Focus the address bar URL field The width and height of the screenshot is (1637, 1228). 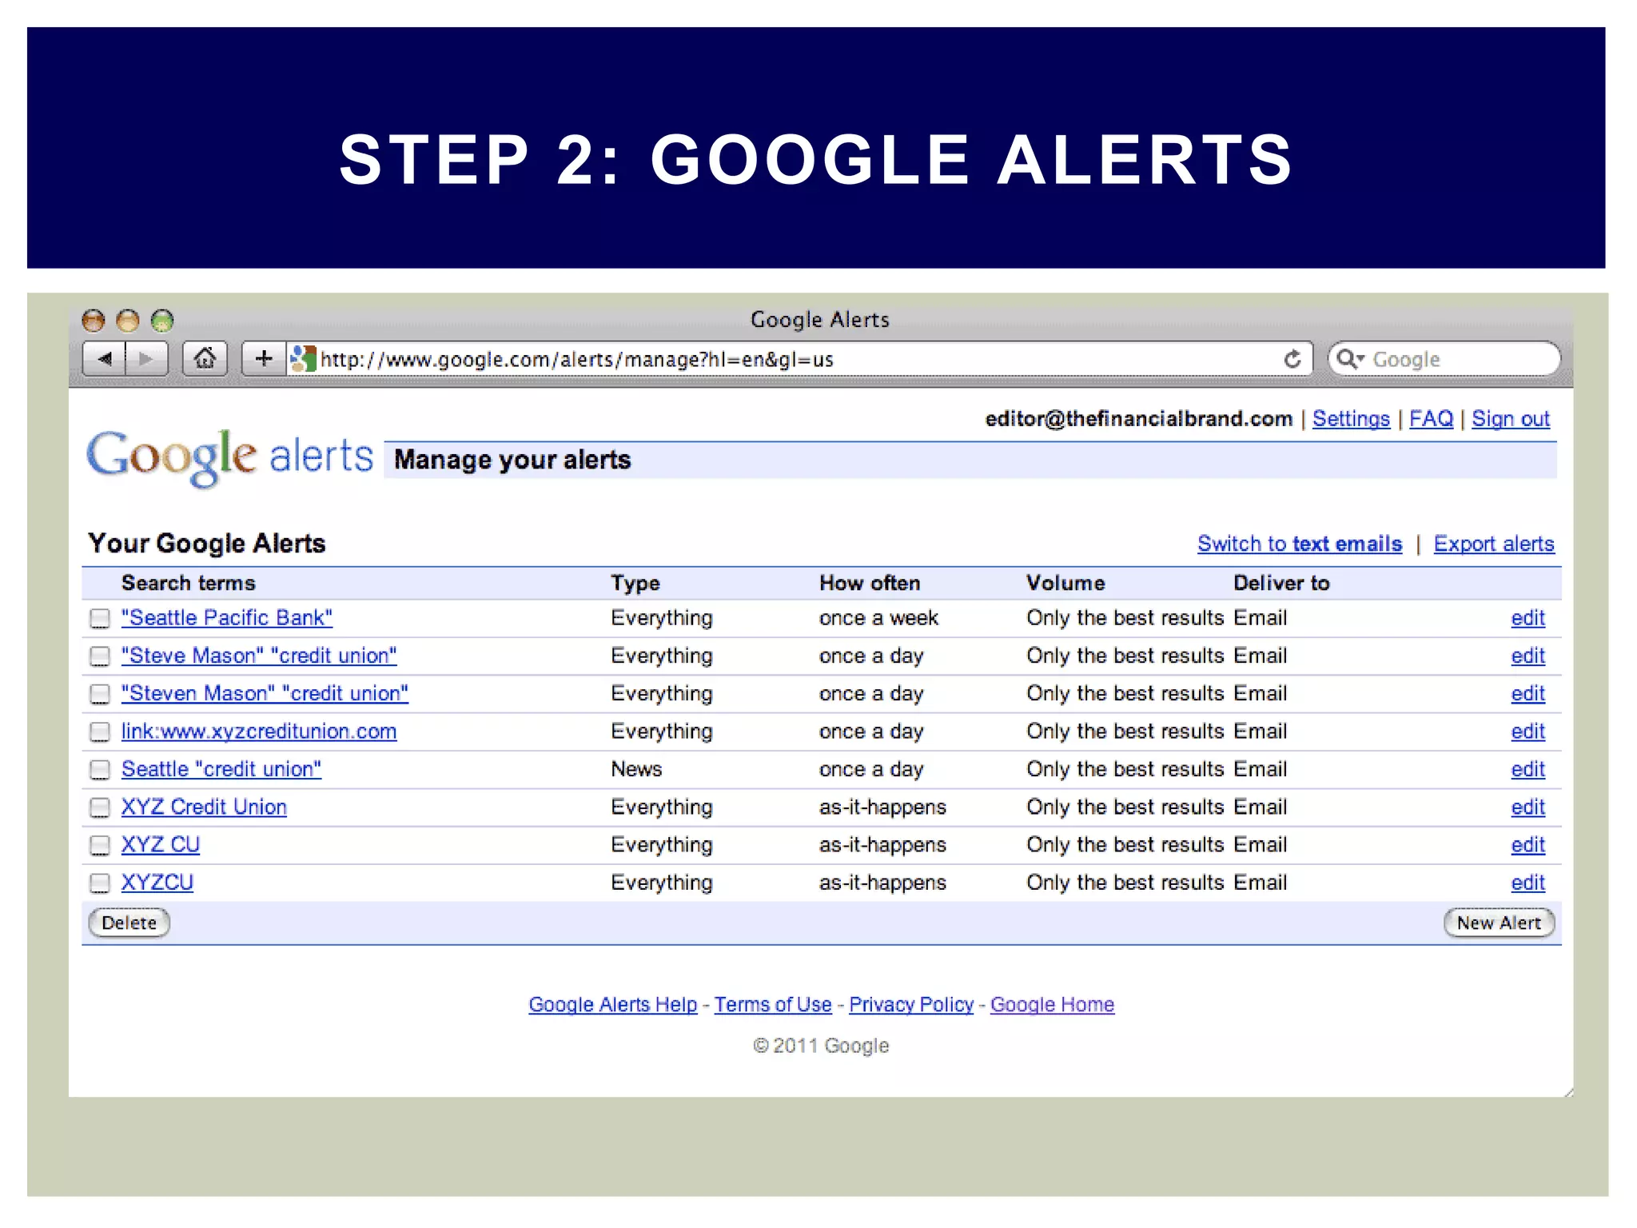[x=799, y=359]
